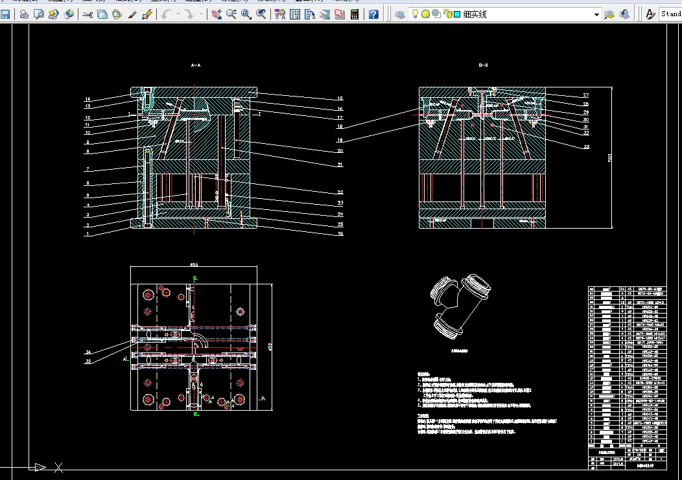Select the Pan hand tool

pos(216,14)
